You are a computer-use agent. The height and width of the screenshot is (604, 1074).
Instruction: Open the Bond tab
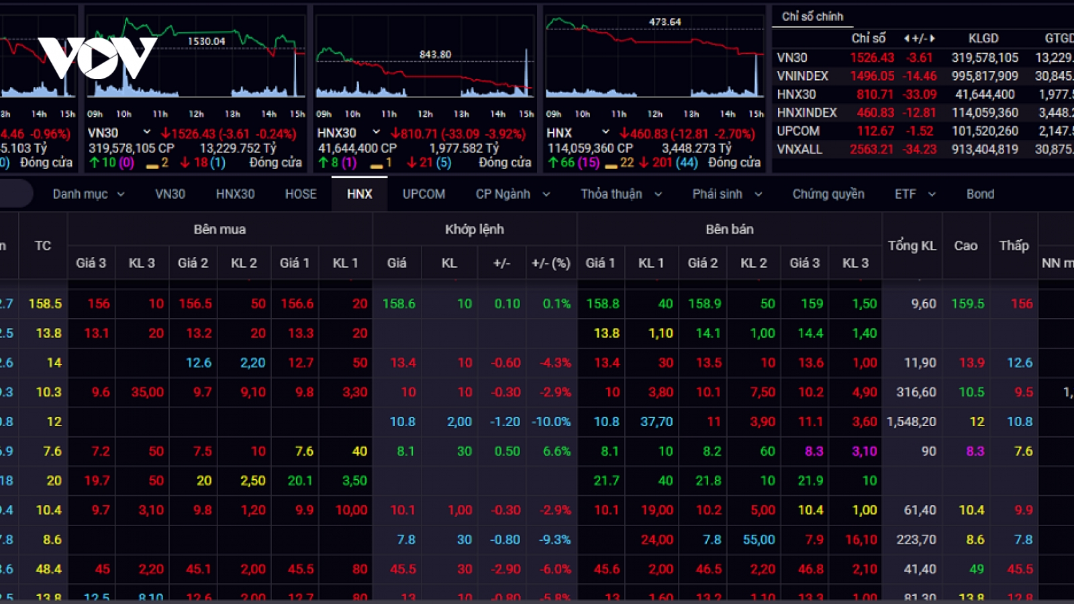980,194
